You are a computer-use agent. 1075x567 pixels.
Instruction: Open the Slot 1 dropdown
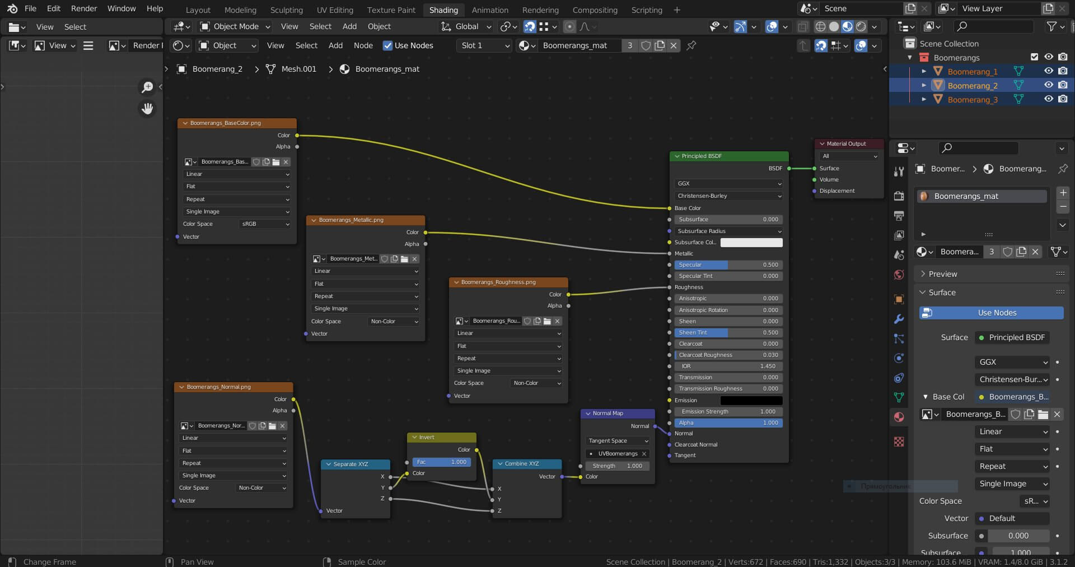(x=485, y=45)
